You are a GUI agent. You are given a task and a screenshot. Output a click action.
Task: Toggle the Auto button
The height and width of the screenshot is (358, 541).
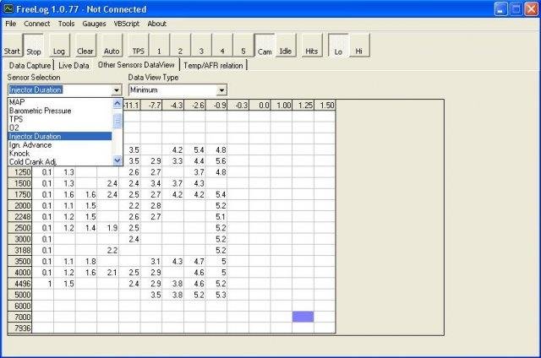click(112, 45)
